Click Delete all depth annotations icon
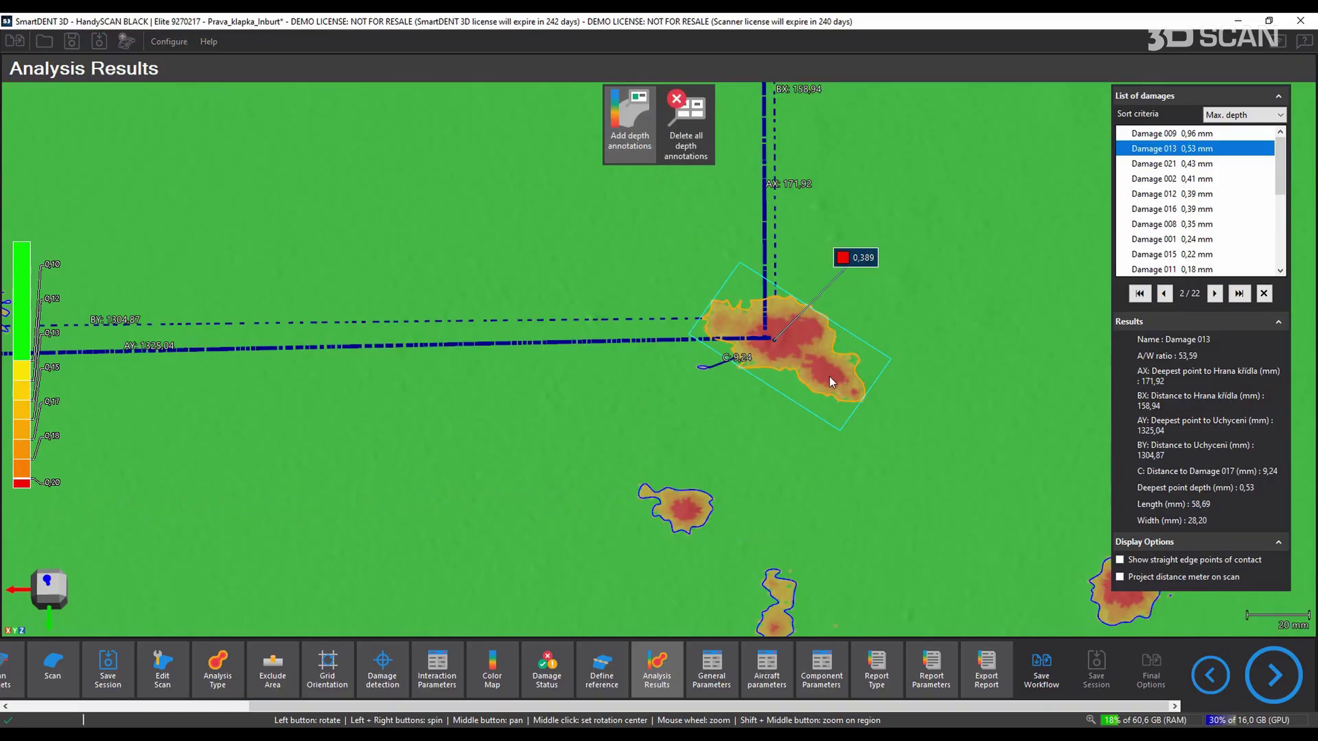 (x=686, y=111)
